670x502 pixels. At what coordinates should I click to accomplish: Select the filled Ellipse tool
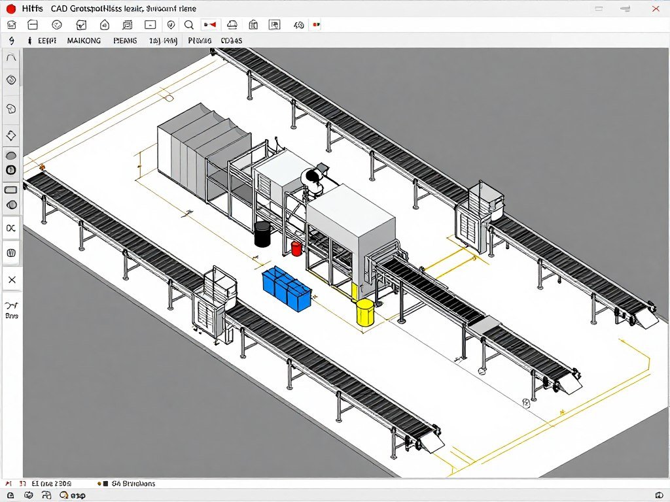(x=11, y=156)
